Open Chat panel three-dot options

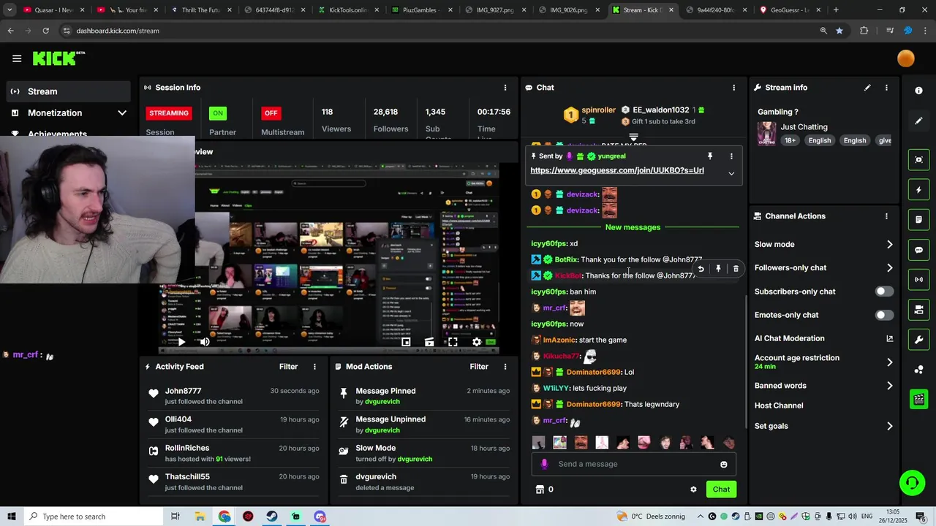click(733, 88)
